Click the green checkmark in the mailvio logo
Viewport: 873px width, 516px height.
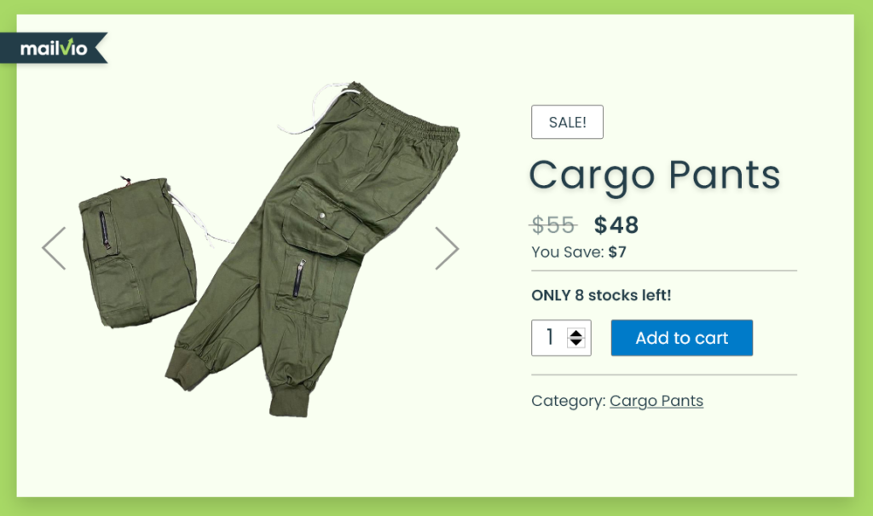coord(66,46)
